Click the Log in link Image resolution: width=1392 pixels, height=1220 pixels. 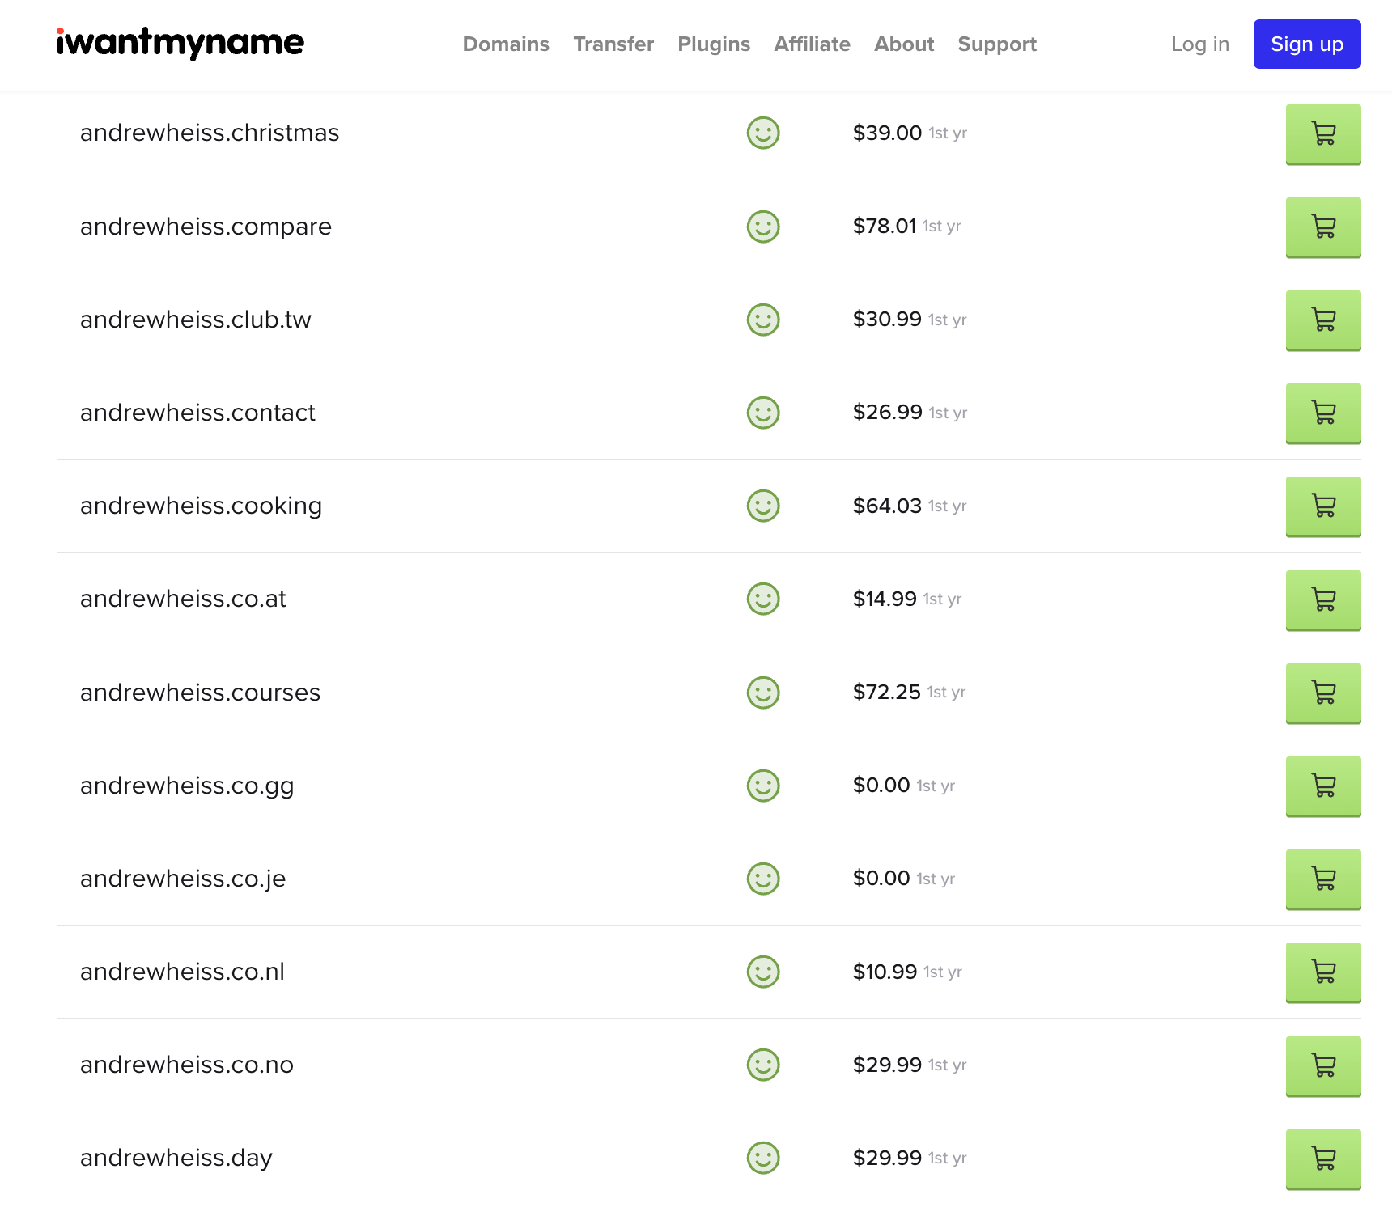click(x=1199, y=44)
